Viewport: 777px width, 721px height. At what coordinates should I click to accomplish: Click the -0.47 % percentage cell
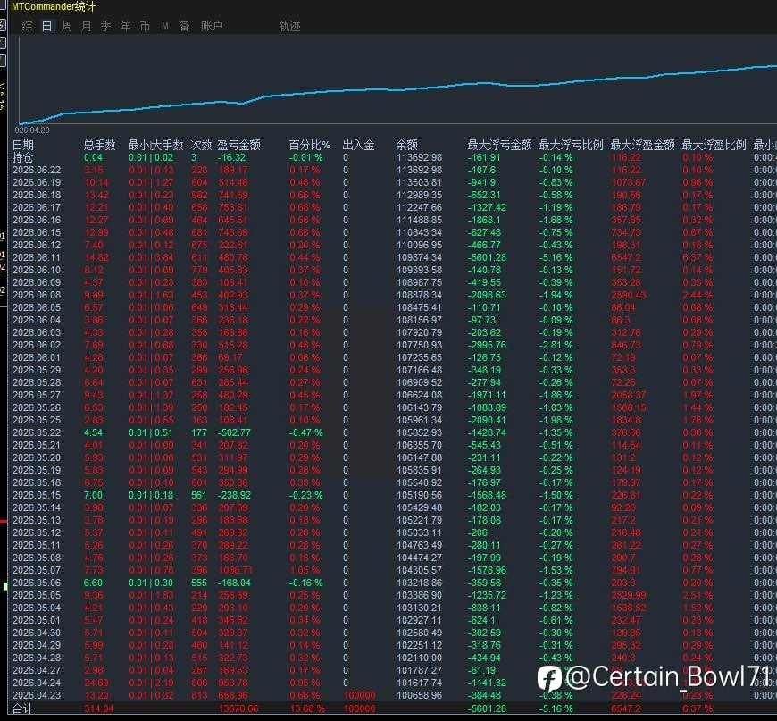click(306, 432)
